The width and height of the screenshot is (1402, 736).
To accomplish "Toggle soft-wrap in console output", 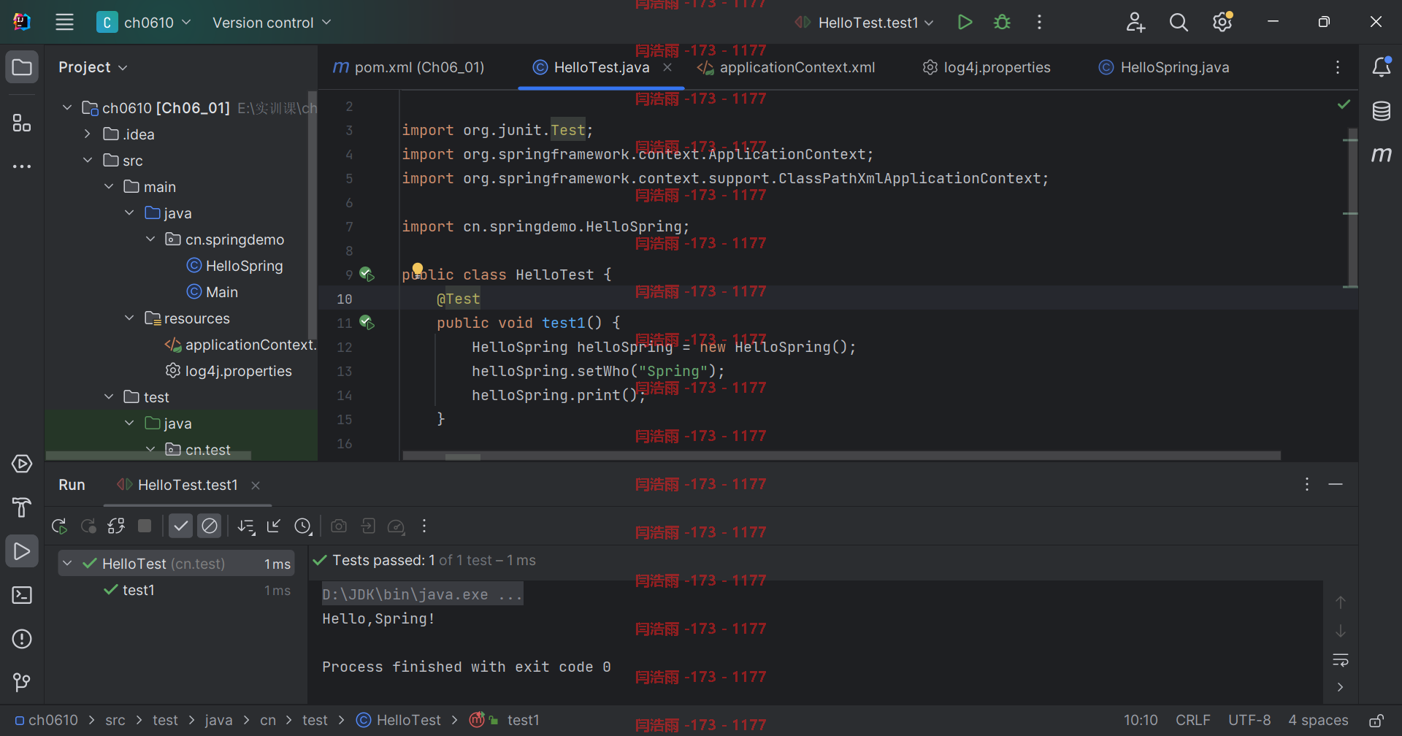I will [x=1341, y=660].
